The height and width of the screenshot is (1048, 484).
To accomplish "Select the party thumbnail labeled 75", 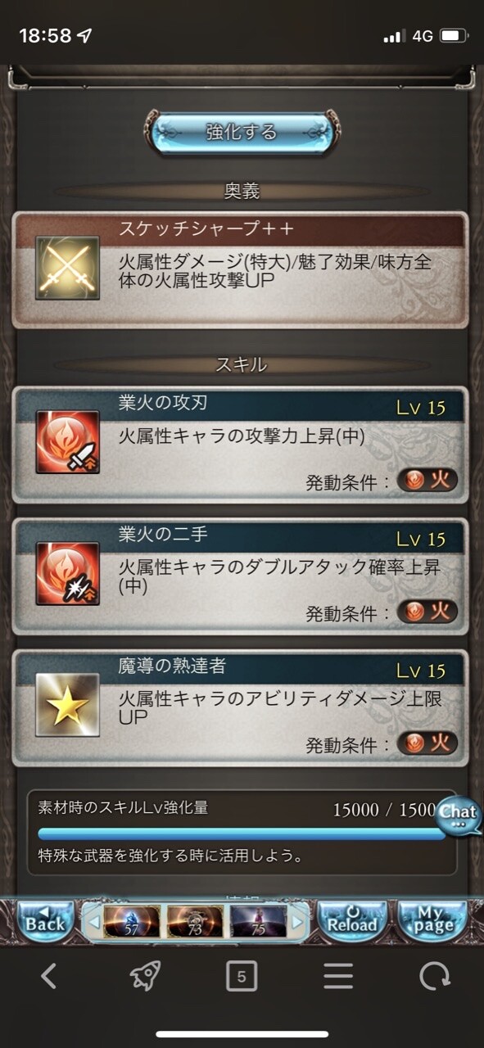I will click(x=259, y=921).
